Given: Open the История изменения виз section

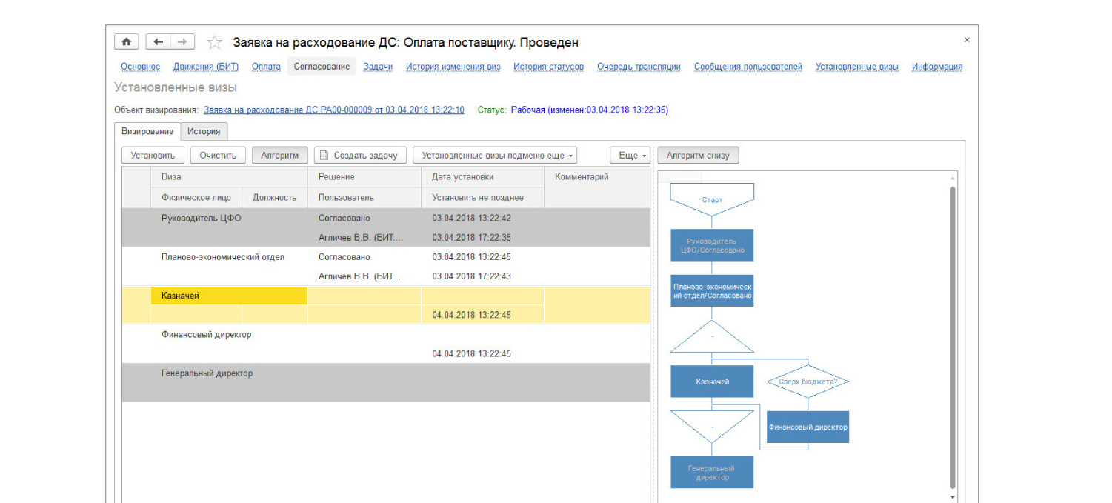Looking at the screenshot, I should click(x=453, y=67).
